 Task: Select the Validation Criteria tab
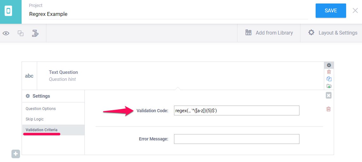click(42, 130)
